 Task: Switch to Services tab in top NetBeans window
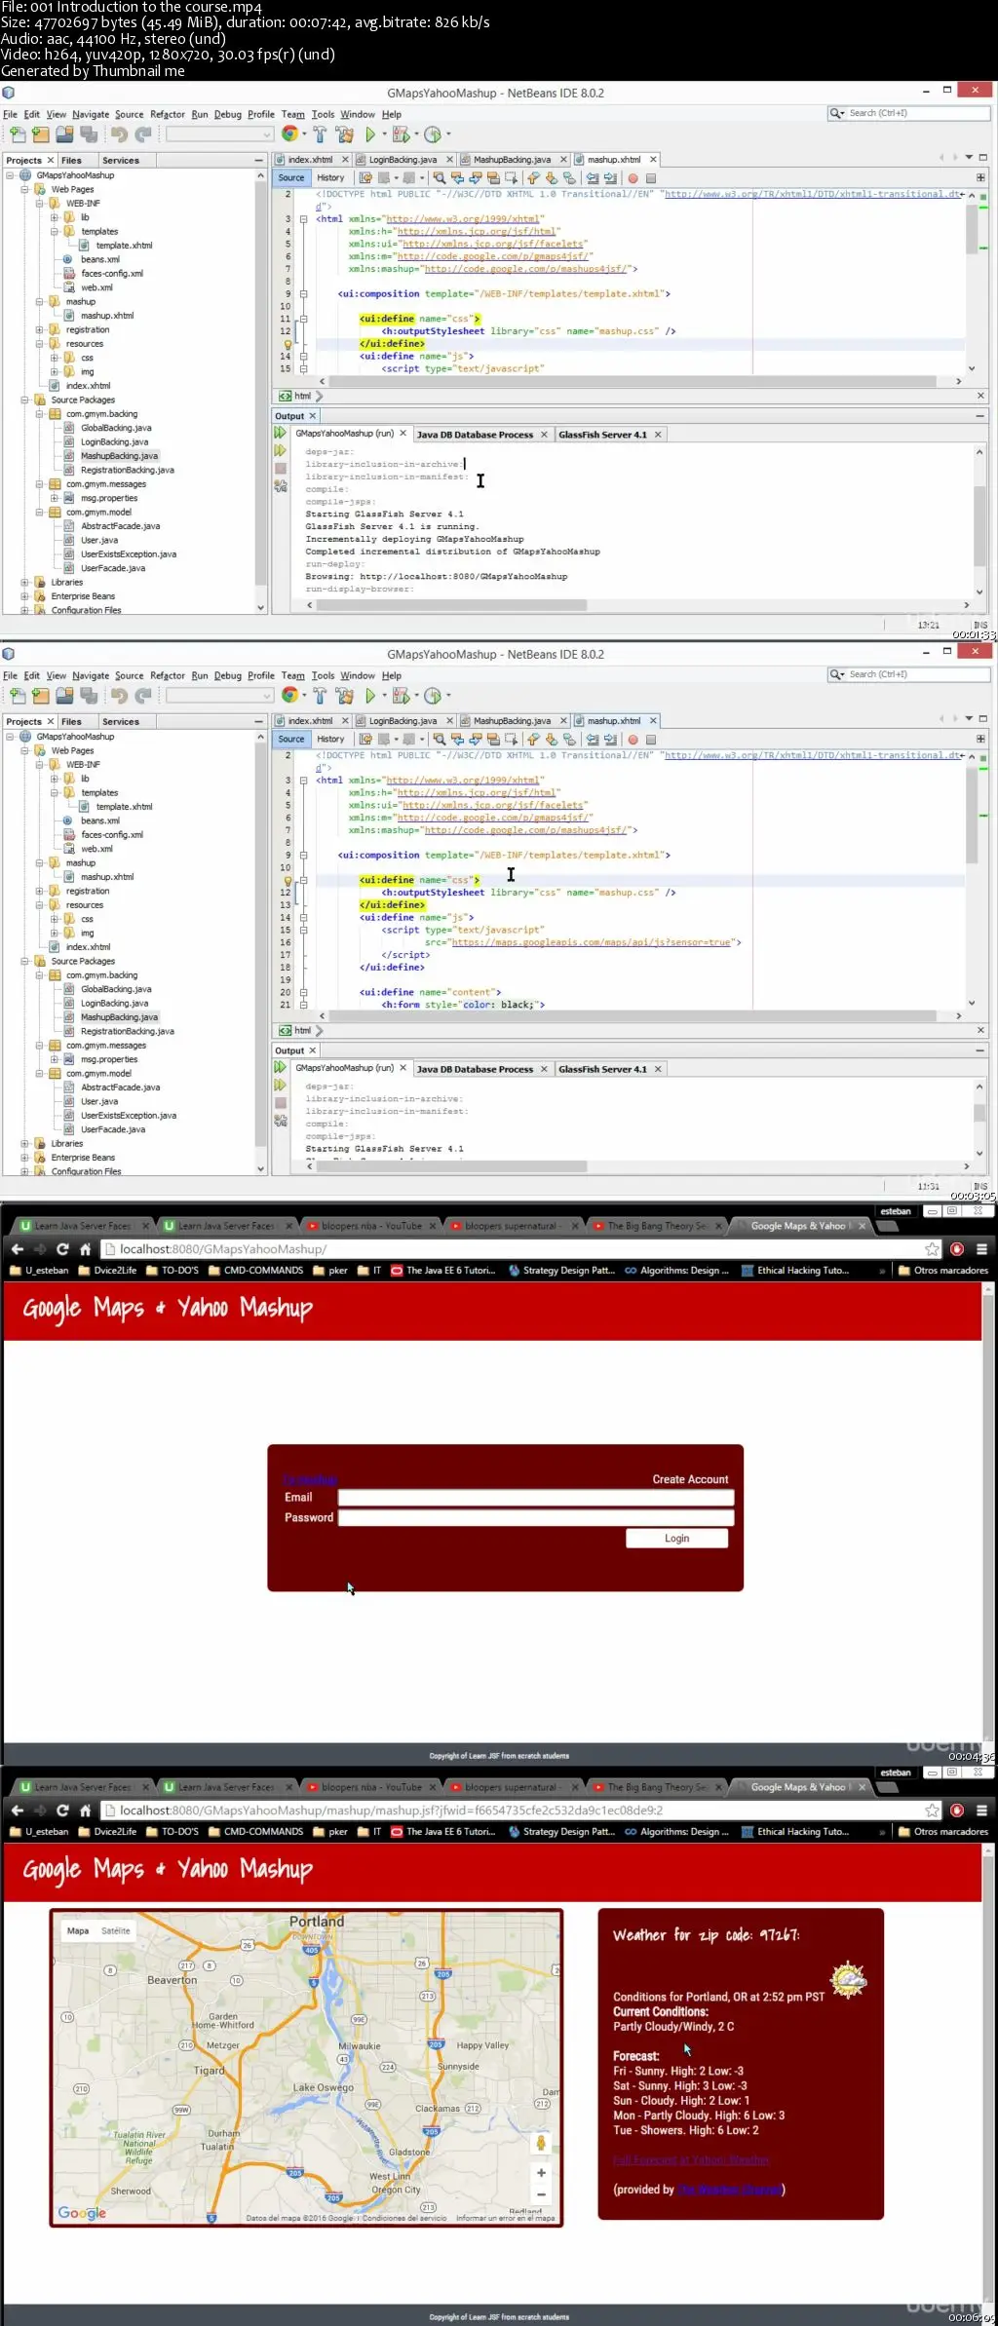121,160
